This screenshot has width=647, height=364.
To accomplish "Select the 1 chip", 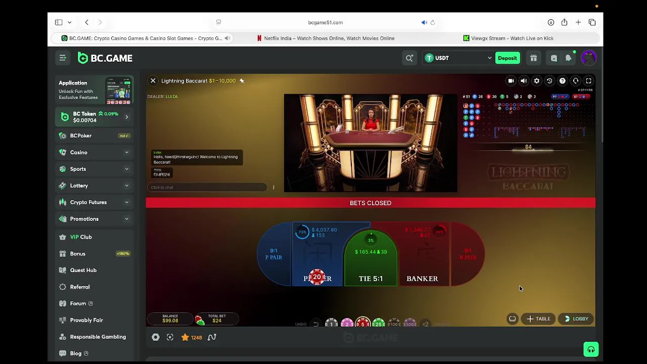I will click(331, 324).
